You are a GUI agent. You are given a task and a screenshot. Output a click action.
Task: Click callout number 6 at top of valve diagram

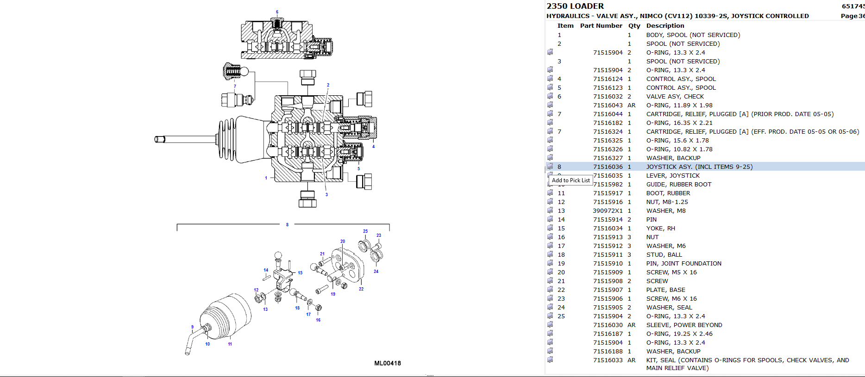pos(277,12)
